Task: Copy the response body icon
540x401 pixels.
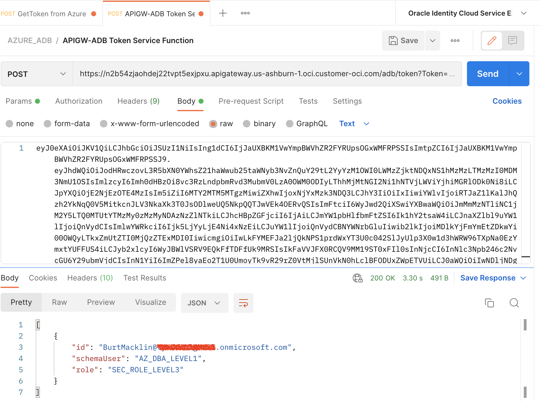Action: pos(489,303)
